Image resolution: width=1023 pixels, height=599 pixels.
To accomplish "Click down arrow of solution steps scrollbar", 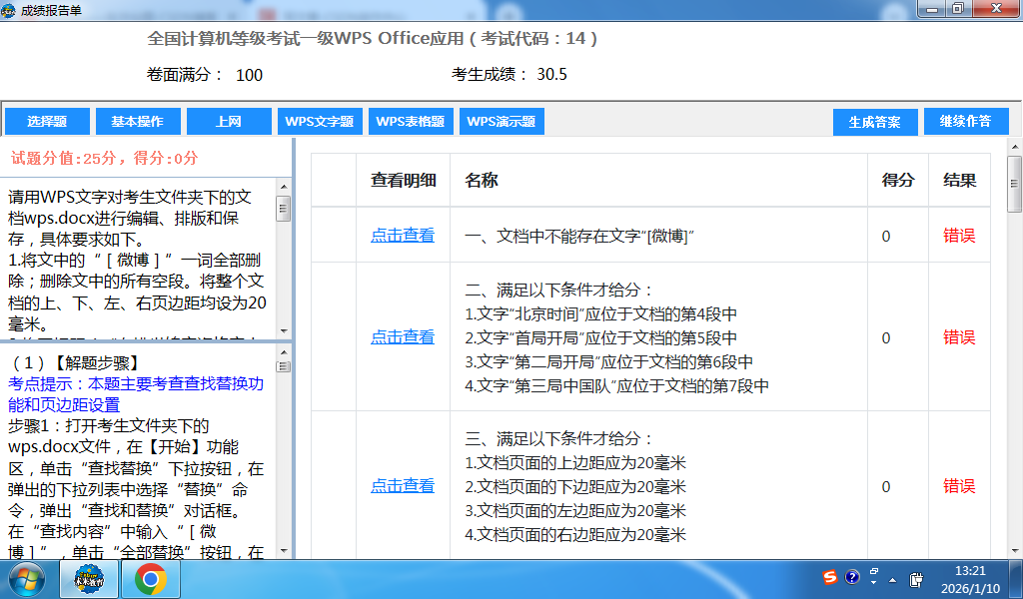I will pos(284,551).
